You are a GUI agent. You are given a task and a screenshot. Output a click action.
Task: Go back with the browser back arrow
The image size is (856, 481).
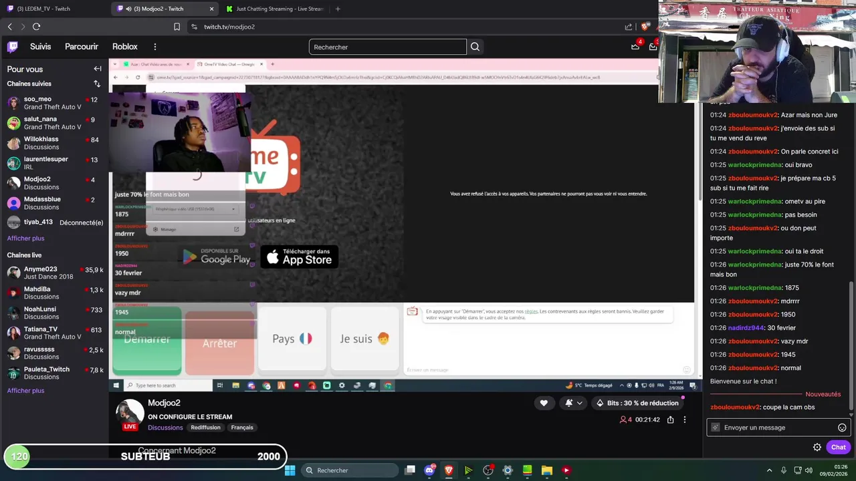pyautogui.click(x=9, y=27)
